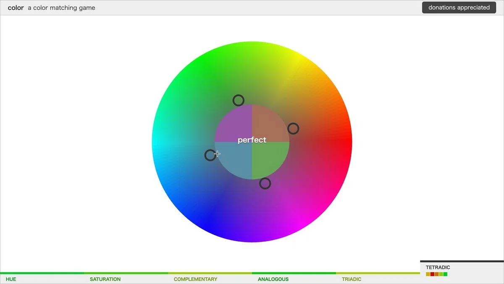Viewport: 504px width, 284px height.
Task: Select the TETRADIC stage label
Action: tap(438, 267)
